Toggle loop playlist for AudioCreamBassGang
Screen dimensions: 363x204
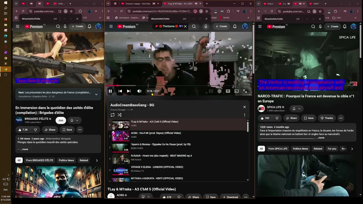[x=113, y=115]
